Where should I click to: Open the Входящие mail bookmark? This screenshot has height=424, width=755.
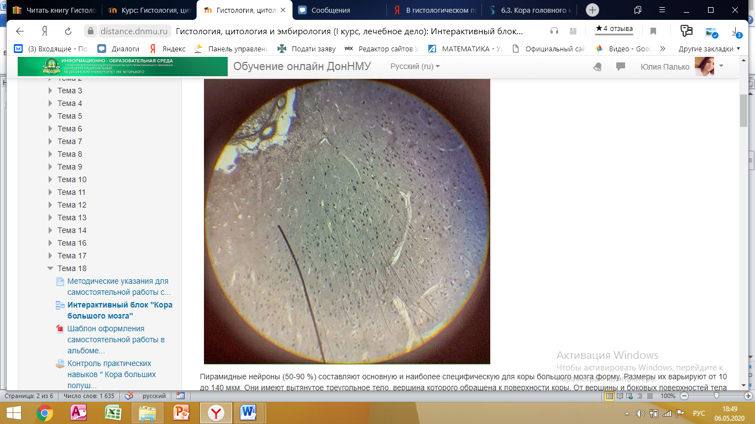pyautogui.click(x=51, y=49)
